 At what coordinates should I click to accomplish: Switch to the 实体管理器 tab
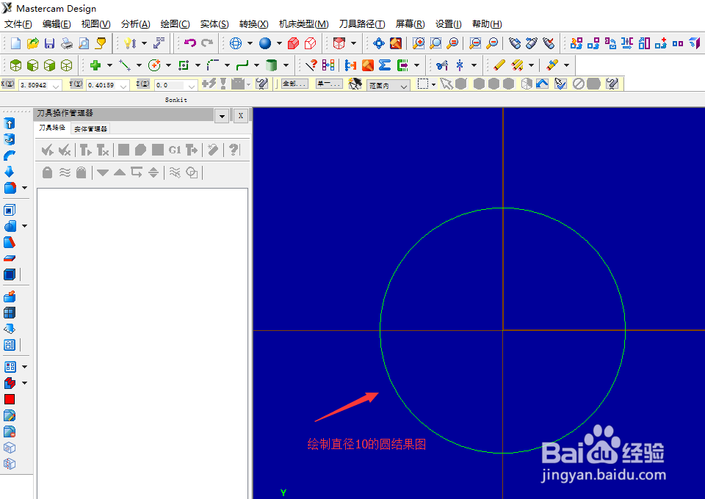pos(91,129)
